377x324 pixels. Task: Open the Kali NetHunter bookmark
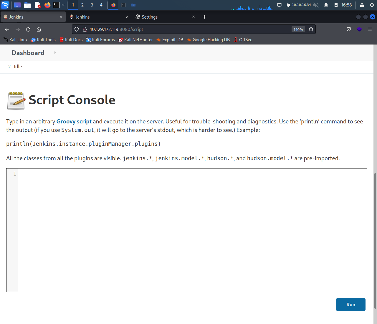(135, 40)
